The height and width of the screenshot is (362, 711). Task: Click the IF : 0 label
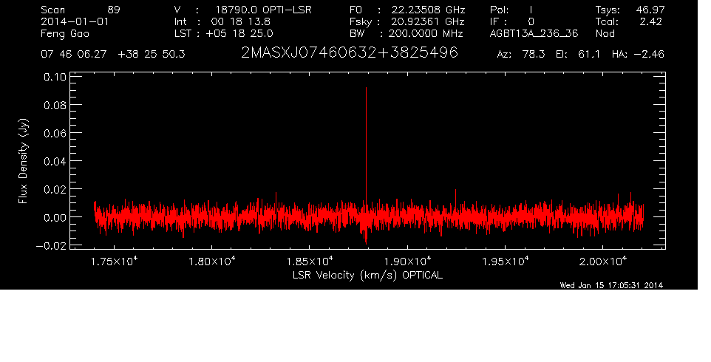[512, 21]
